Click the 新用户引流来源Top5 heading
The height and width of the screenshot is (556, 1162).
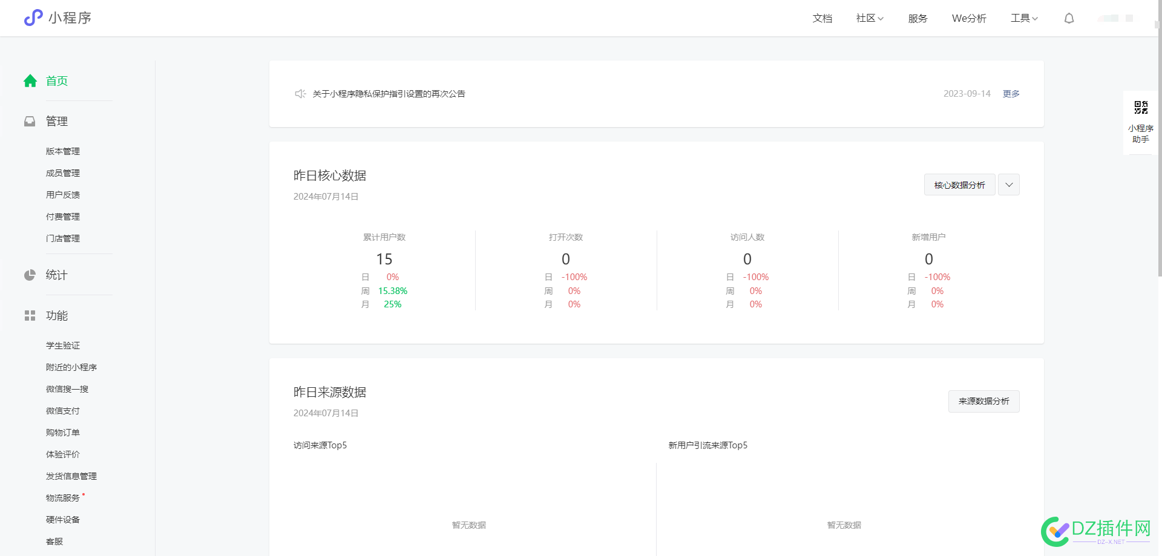tap(708, 445)
